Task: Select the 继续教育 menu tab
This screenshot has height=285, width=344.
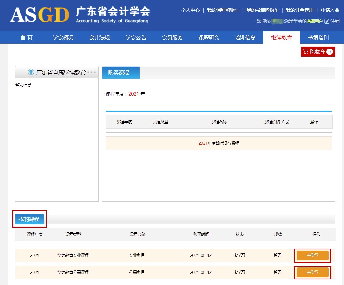Action: (x=281, y=37)
